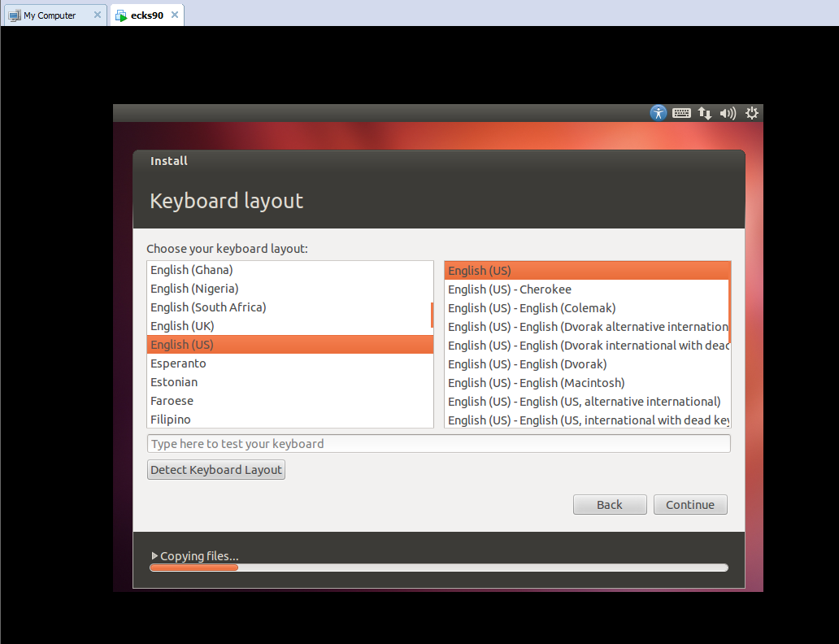The height and width of the screenshot is (644, 839).
Task: Select English (UK) layout
Action: (x=290, y=326)
